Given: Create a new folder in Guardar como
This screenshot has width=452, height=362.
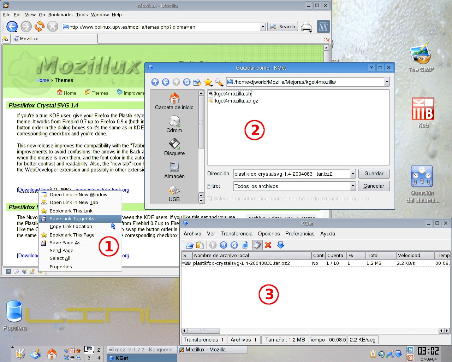Looking at the screenshot, I should [197, 82].
